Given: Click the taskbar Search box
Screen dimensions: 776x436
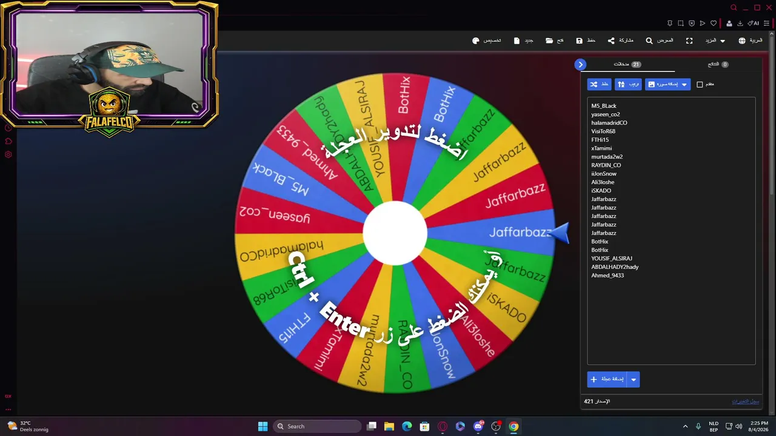Looking at the screenshot, I should point(316,426).
